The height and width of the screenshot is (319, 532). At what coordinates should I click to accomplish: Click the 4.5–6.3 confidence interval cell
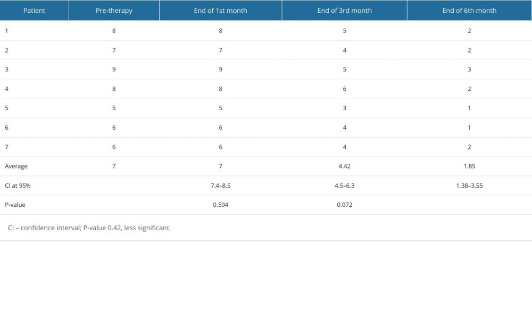pyautogui.click(x=344, y=186)
